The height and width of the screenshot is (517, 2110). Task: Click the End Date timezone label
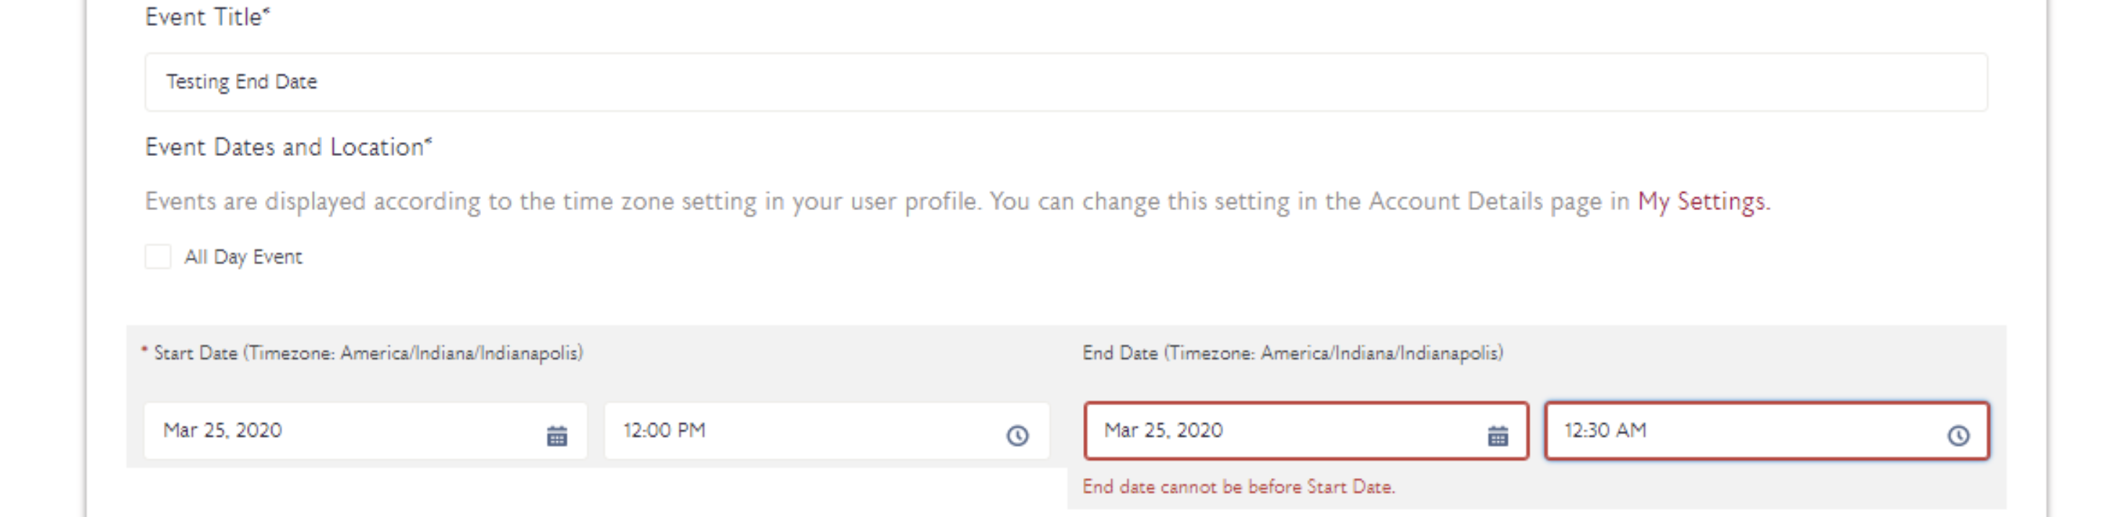[1293, 353]
